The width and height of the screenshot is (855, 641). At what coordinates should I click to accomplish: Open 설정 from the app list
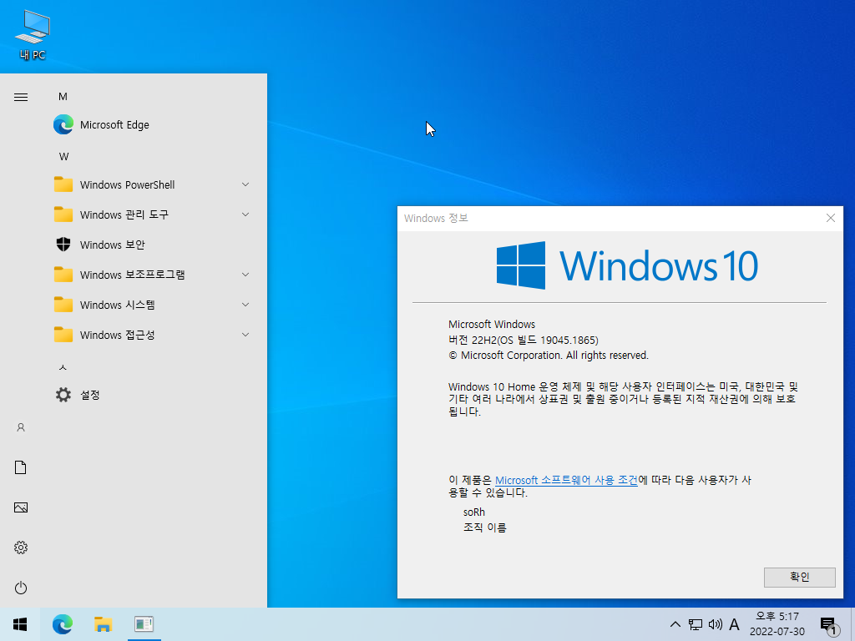coord(152,395)
